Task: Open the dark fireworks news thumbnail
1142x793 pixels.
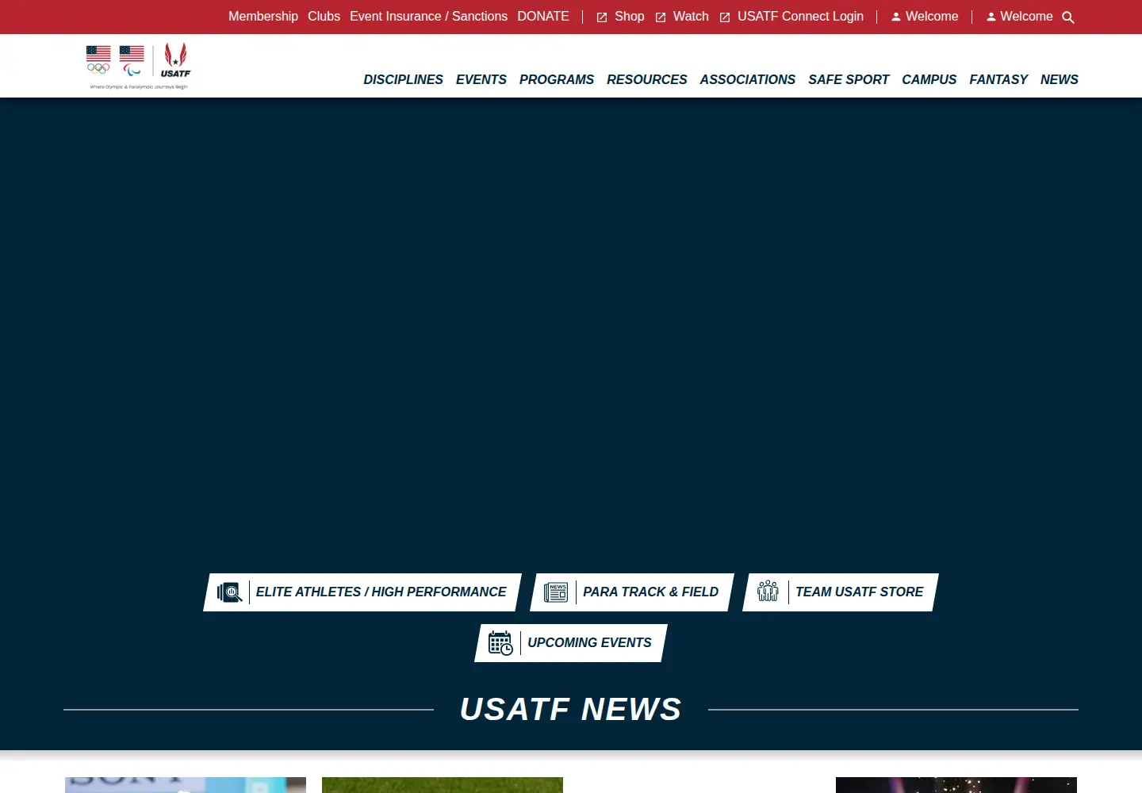Action: coord(956,785)
